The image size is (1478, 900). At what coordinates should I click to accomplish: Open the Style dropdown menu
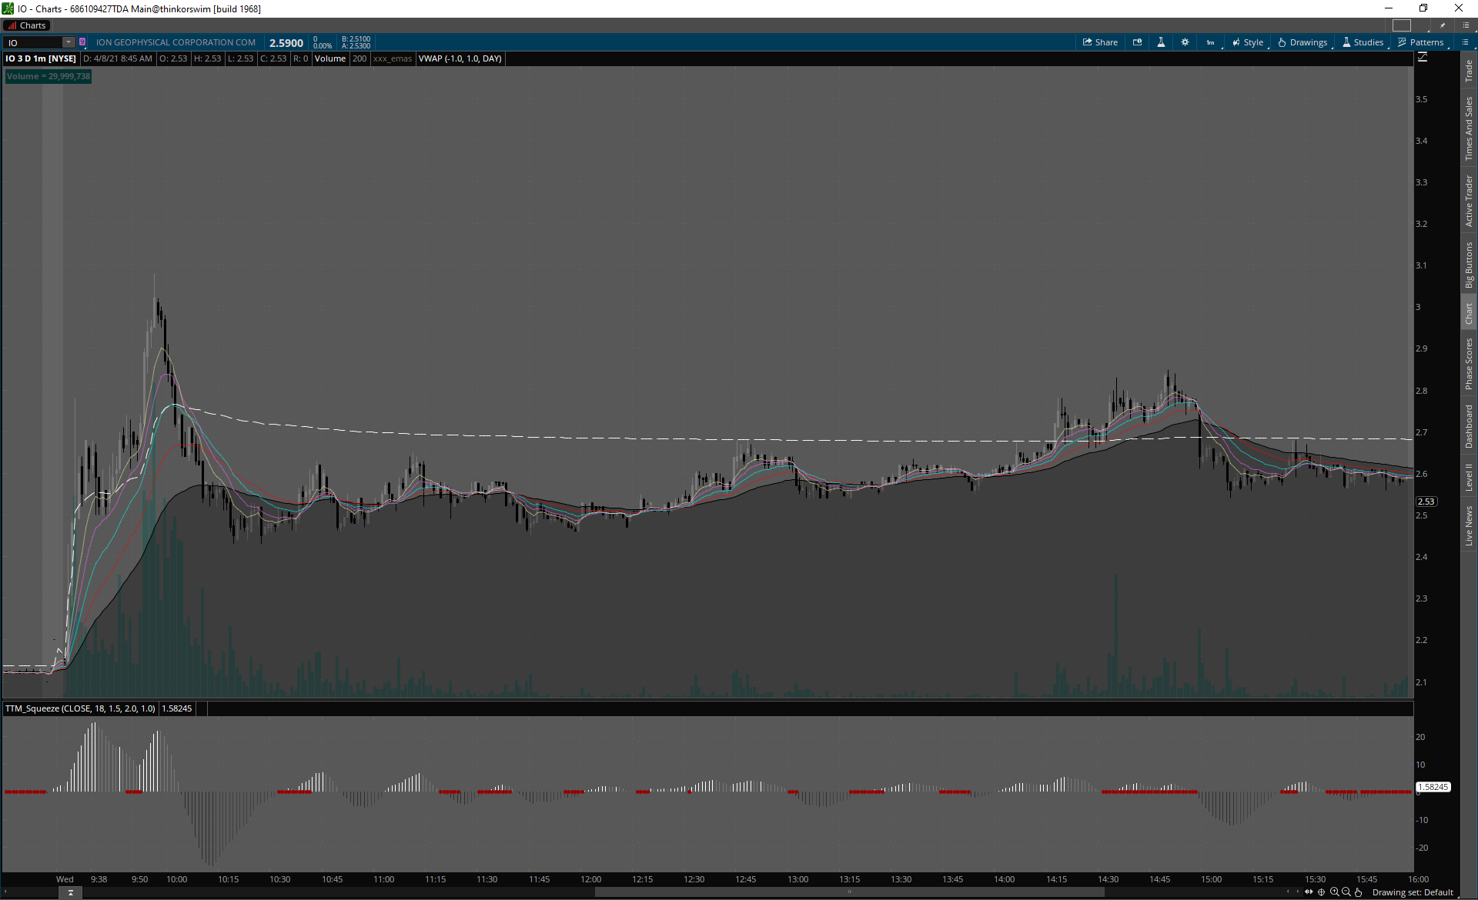pyautogui.click(x=1248, y=42)
